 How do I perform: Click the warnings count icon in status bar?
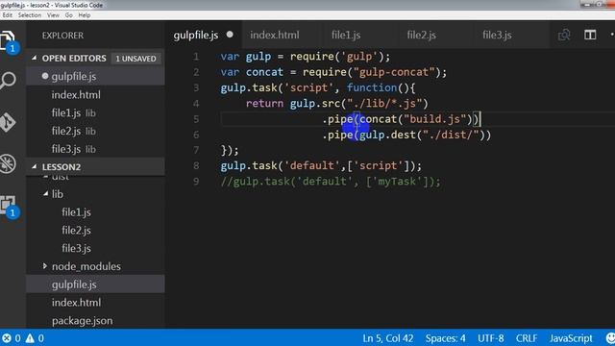[x=30, y=338]
